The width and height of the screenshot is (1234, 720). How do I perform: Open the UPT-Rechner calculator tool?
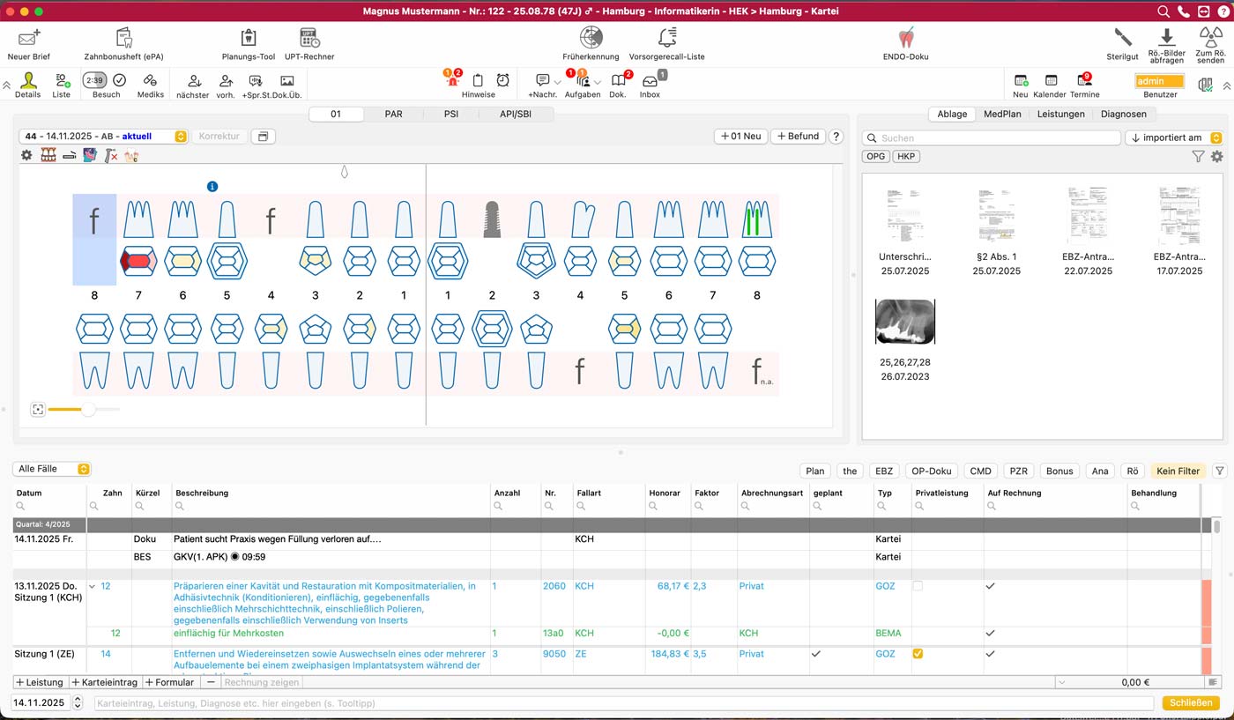(x=308, y=38)
